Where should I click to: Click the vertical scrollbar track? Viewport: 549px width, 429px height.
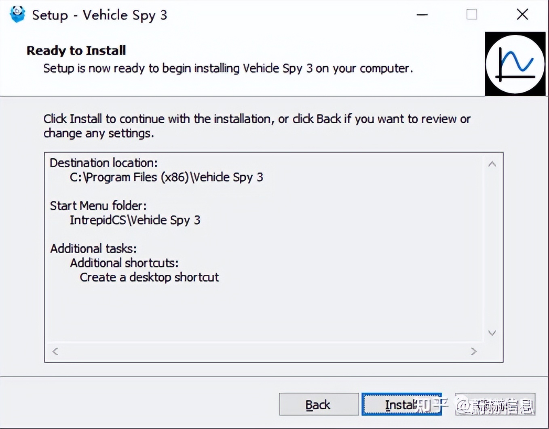coord(492,248)
